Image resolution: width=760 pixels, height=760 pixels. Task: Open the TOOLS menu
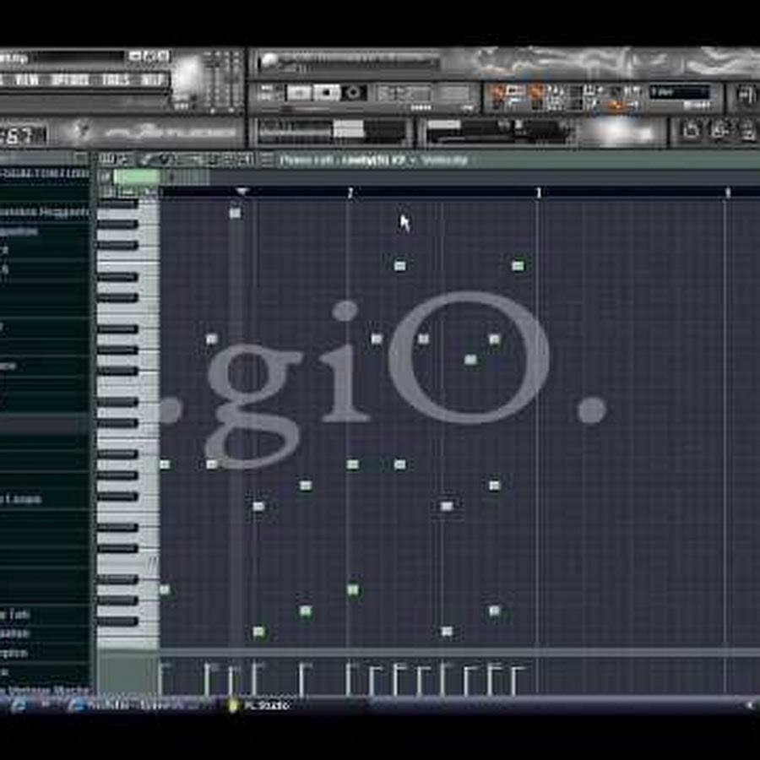114,79
